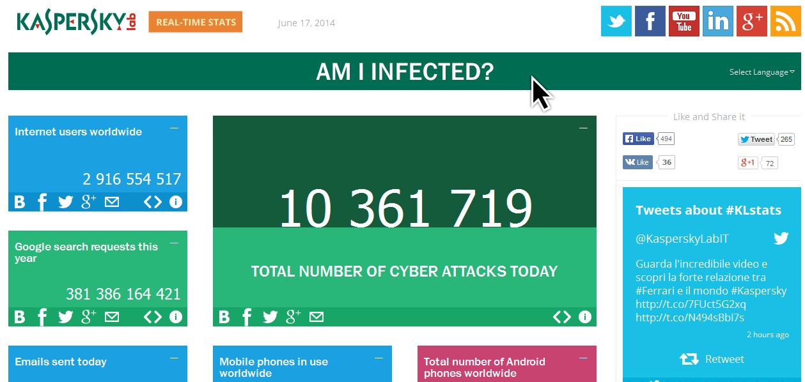Viewport: 805px width, 382px height.
Task: Collapse the Google search requests tile
Action: [174, 243]
